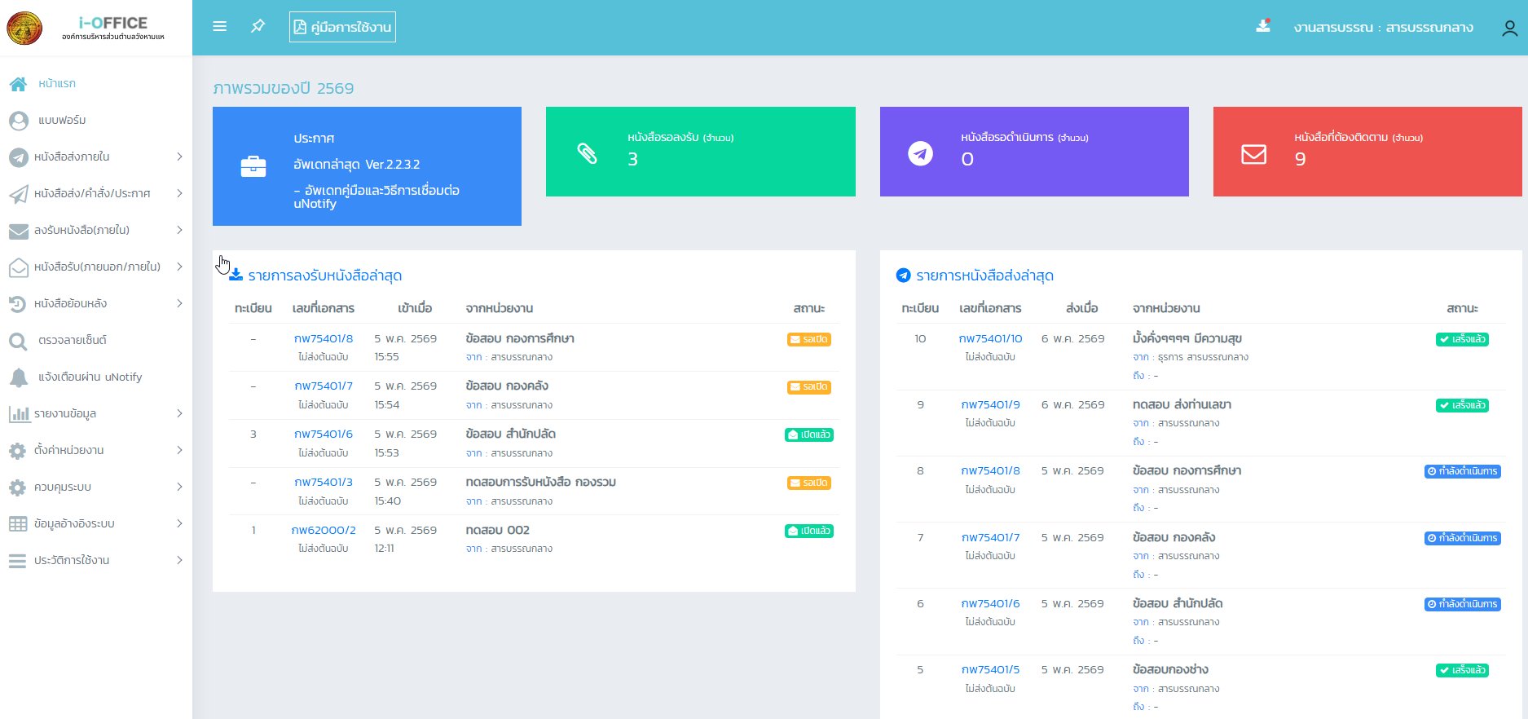Expand ควบคุมระบบ chevron
This screenshot has width=1528, height=719.
click(179, 487)
